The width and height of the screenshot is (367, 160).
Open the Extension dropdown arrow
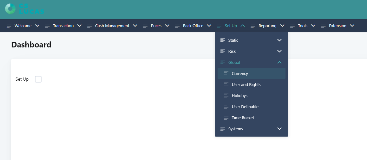(352, 26)
